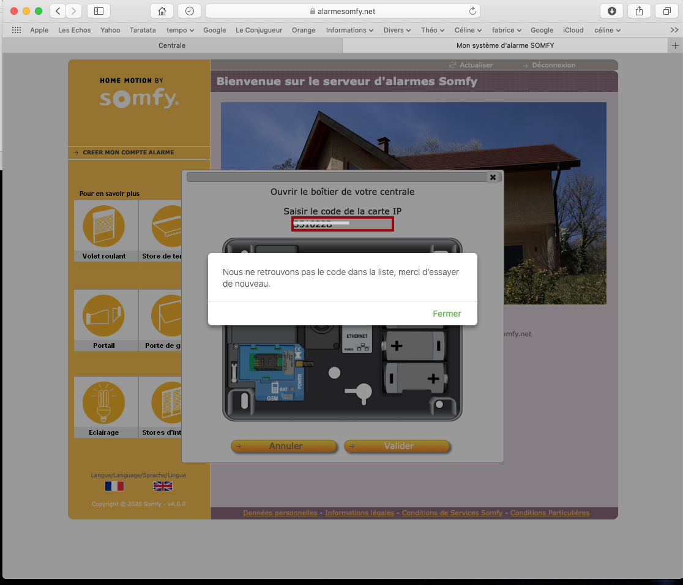Click the Safari share icon
The height and width of the screenshot is (585, 683).
(639, 11)
